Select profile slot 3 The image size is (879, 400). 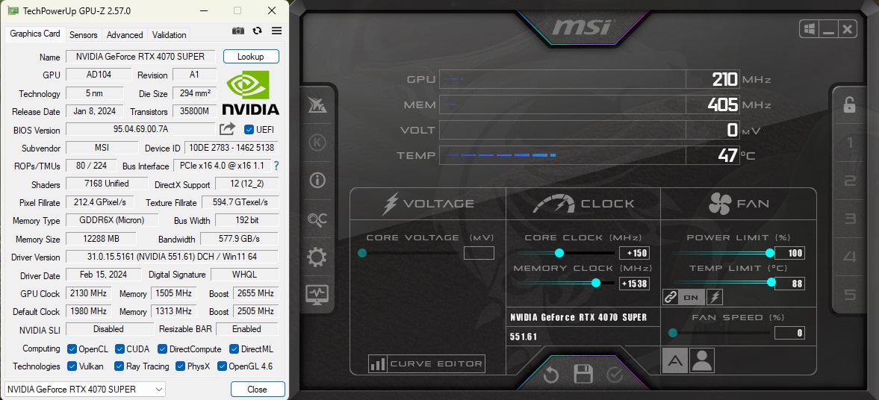pos(850,219)
